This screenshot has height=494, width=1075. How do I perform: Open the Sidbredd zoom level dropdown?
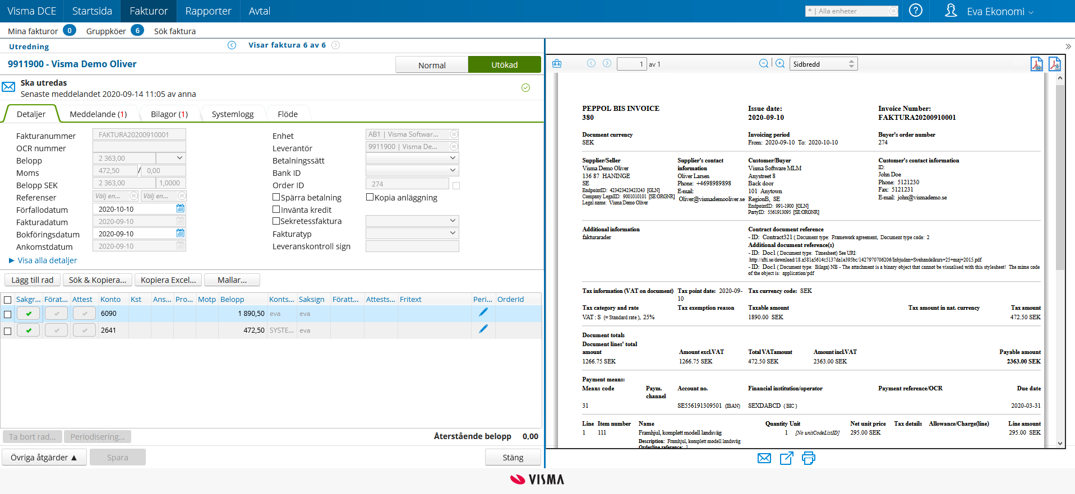click(x=824, y=64)
